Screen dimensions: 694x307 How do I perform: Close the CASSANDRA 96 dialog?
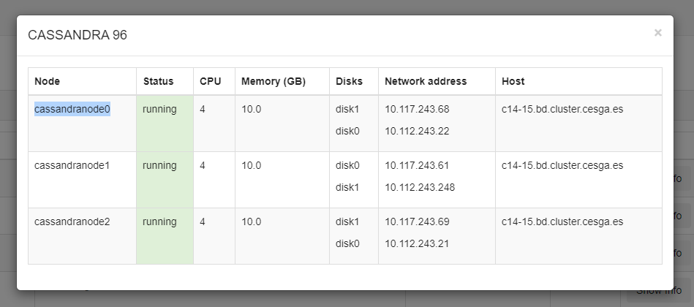[657, 33]
